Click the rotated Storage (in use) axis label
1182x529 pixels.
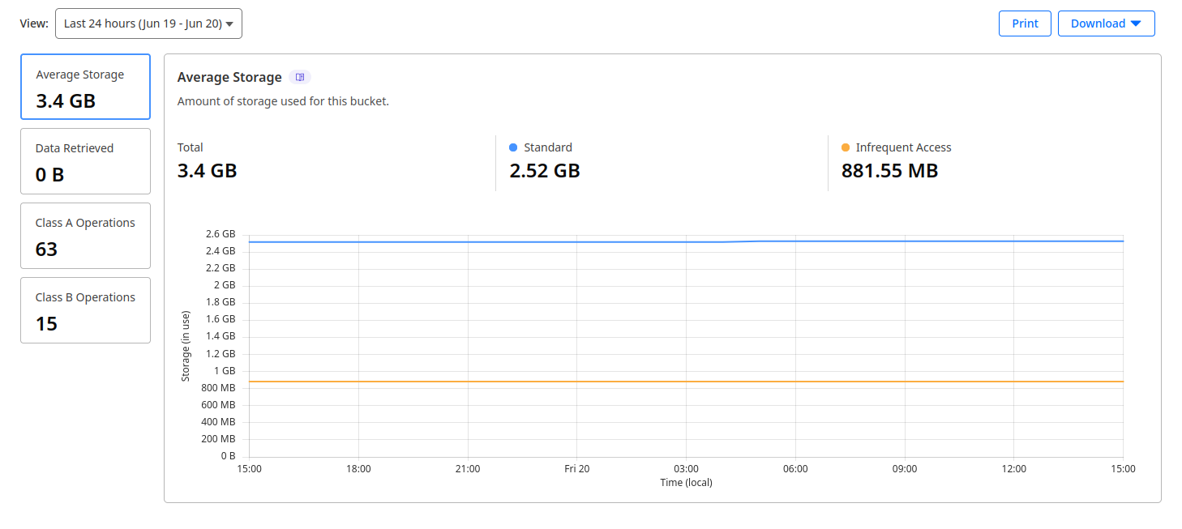coord(185,344)
